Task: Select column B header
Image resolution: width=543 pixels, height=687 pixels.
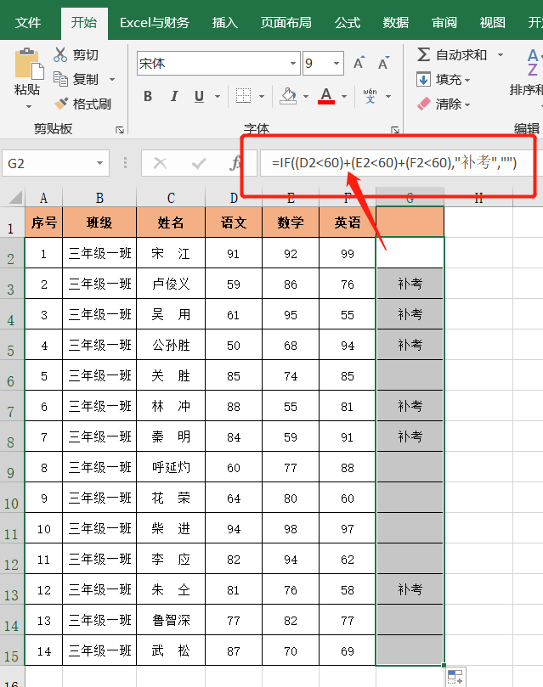Action: tap(99, 198)
